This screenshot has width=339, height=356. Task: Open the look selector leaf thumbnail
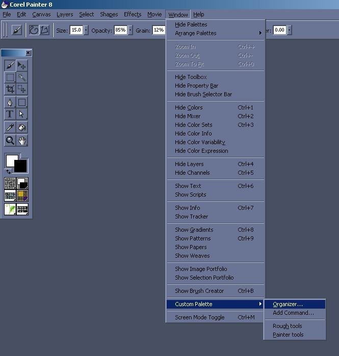(x=10, y=209)
